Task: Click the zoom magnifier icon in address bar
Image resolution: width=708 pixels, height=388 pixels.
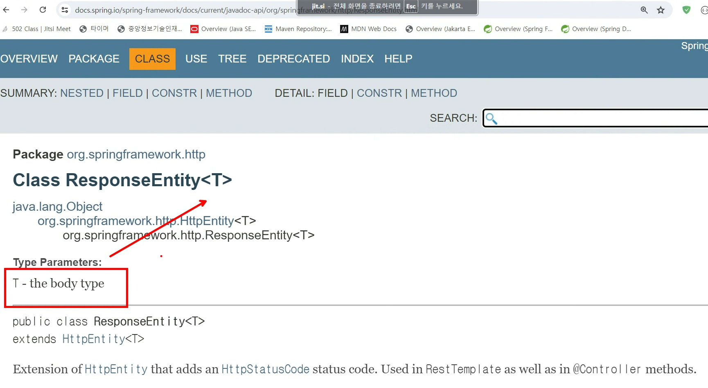Action: [x=644, y=10]
